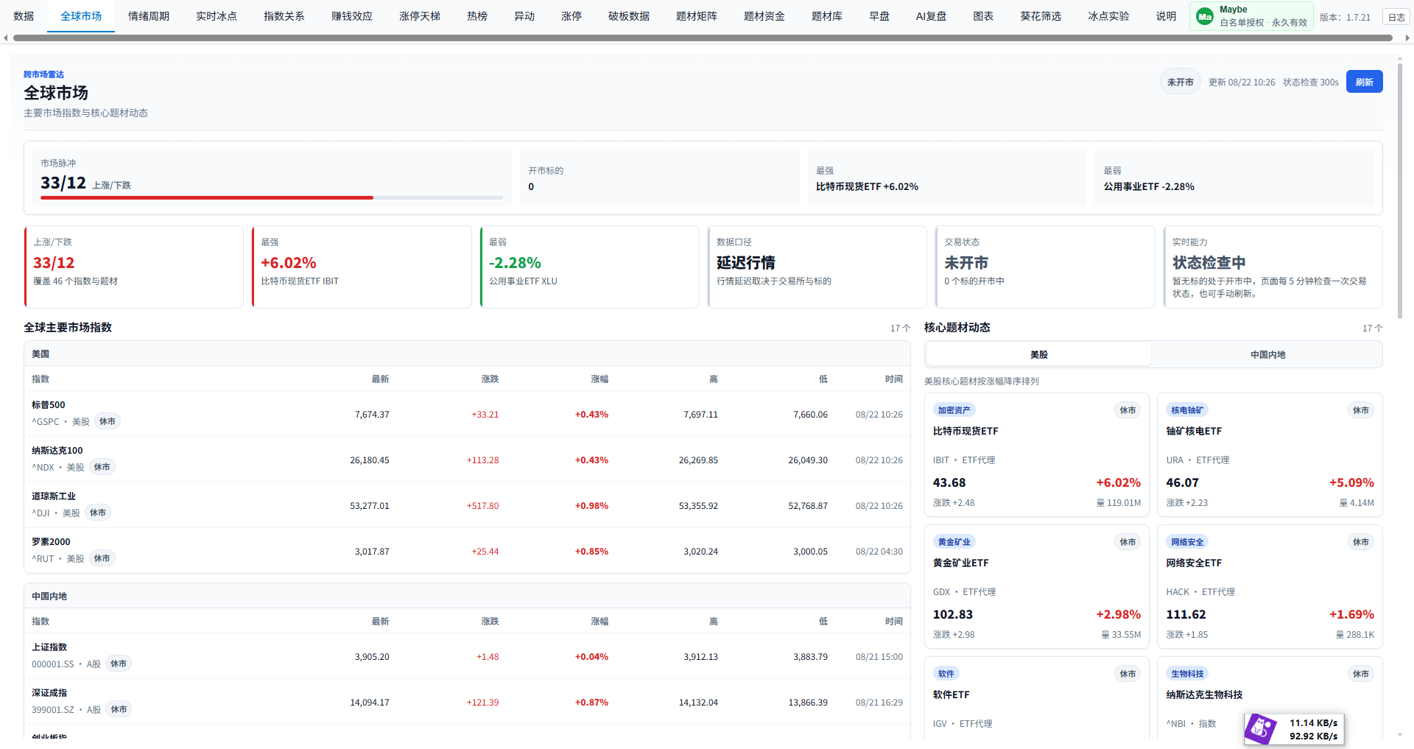Go to the 指数关系 tab
Screen dimensions: 1414x749
click(284, 16)
